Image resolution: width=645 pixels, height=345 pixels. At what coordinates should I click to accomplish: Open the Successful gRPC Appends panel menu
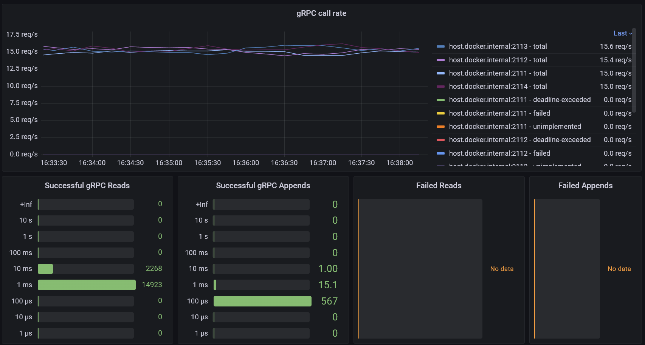263,186
